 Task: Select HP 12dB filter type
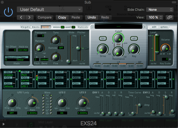pyautogui.click(x=97, y=66)
